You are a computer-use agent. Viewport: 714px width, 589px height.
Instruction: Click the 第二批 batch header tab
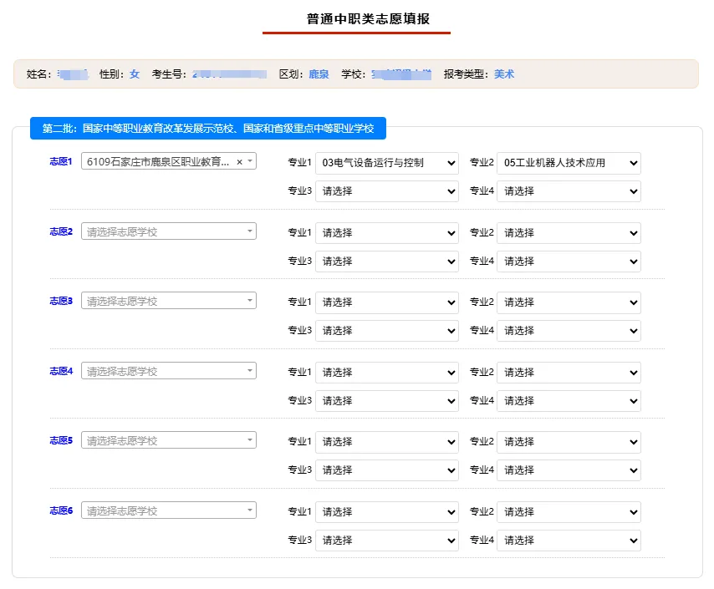pyautogui.click(x=208, y=129)
